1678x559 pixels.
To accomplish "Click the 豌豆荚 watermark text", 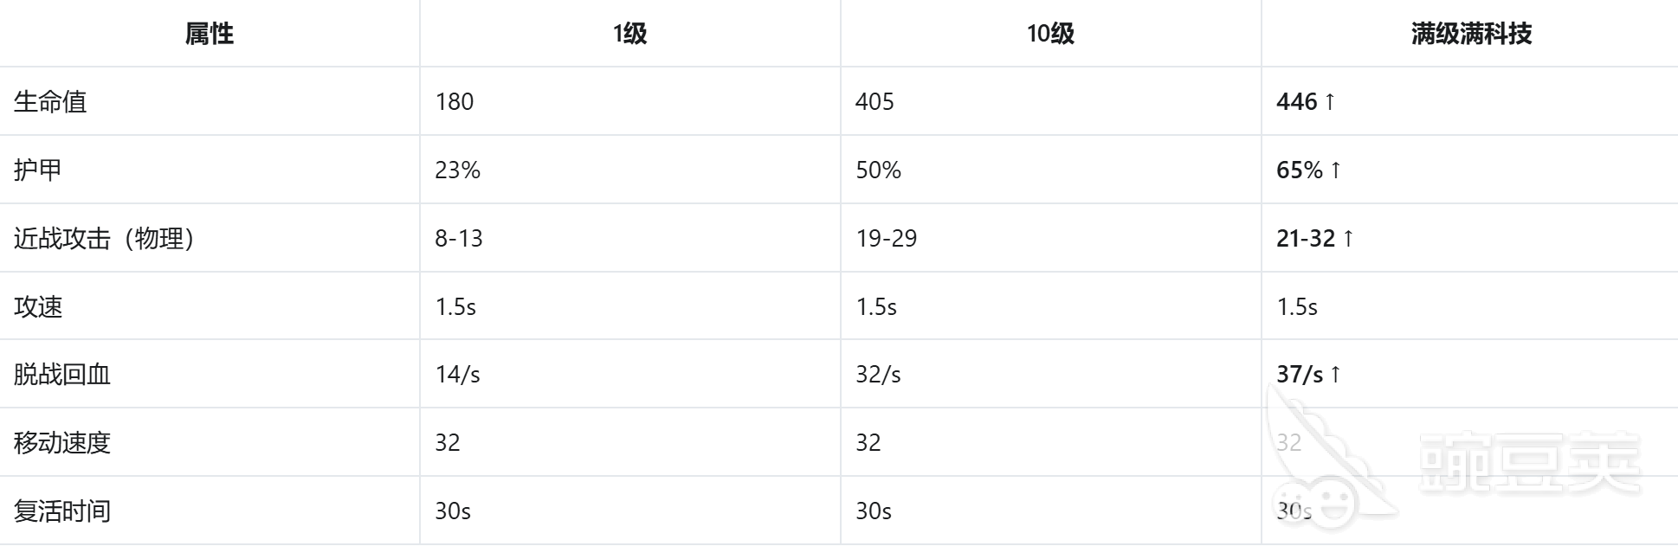I will 1531,462.
